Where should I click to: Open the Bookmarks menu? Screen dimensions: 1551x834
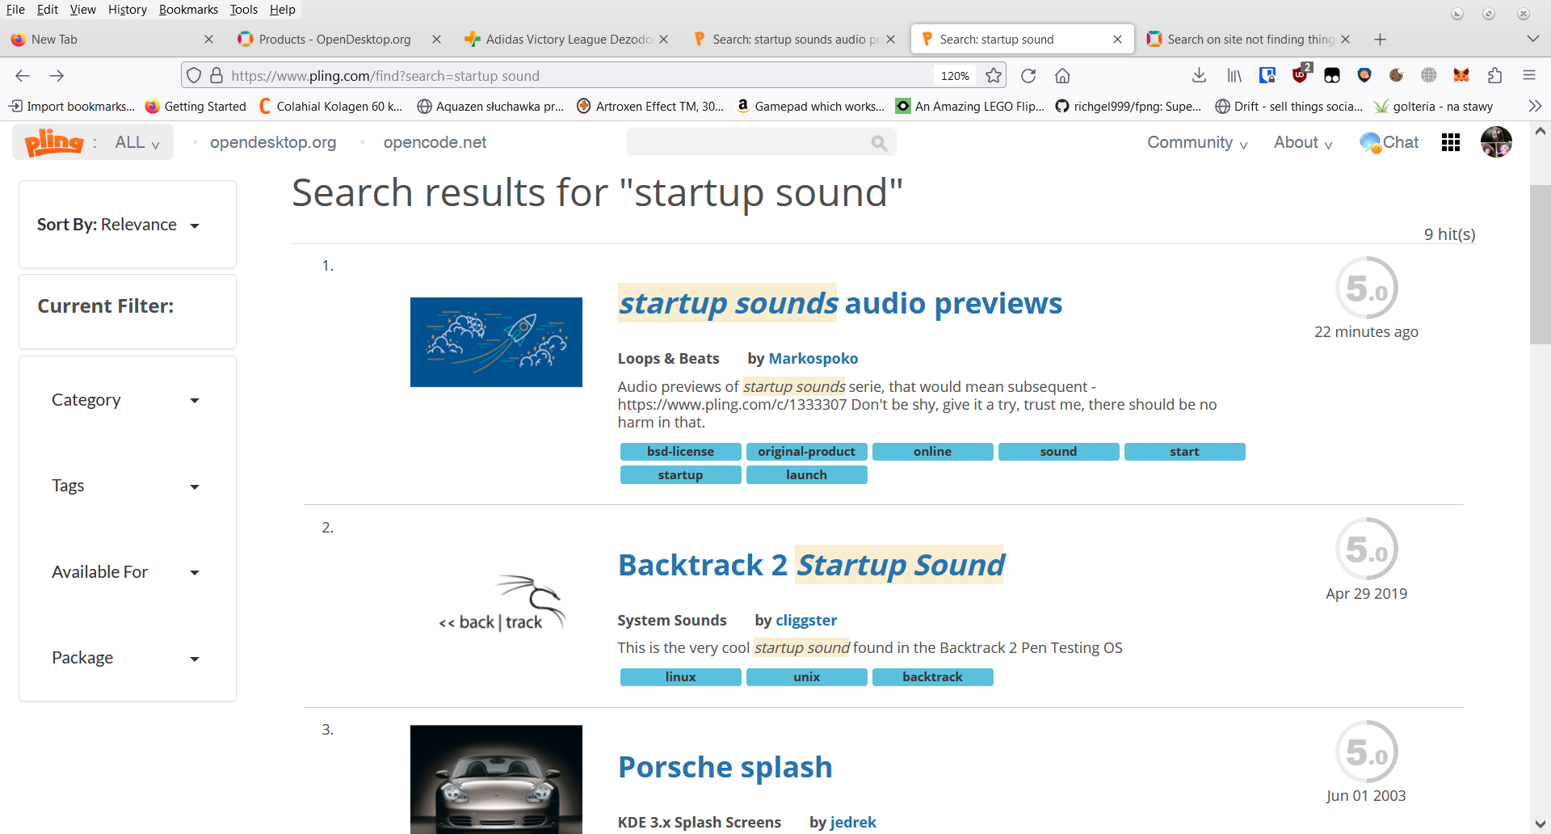click(x=188, y=9)
